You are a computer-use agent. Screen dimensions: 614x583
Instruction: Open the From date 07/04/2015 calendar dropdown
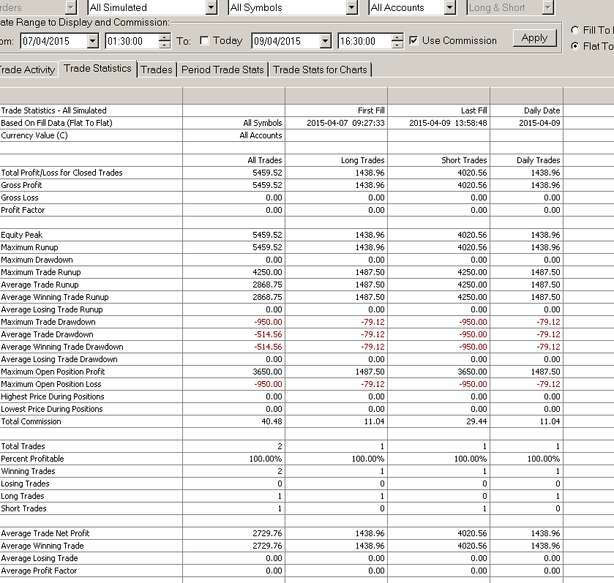pyautogui.click(x=92, y=41)
